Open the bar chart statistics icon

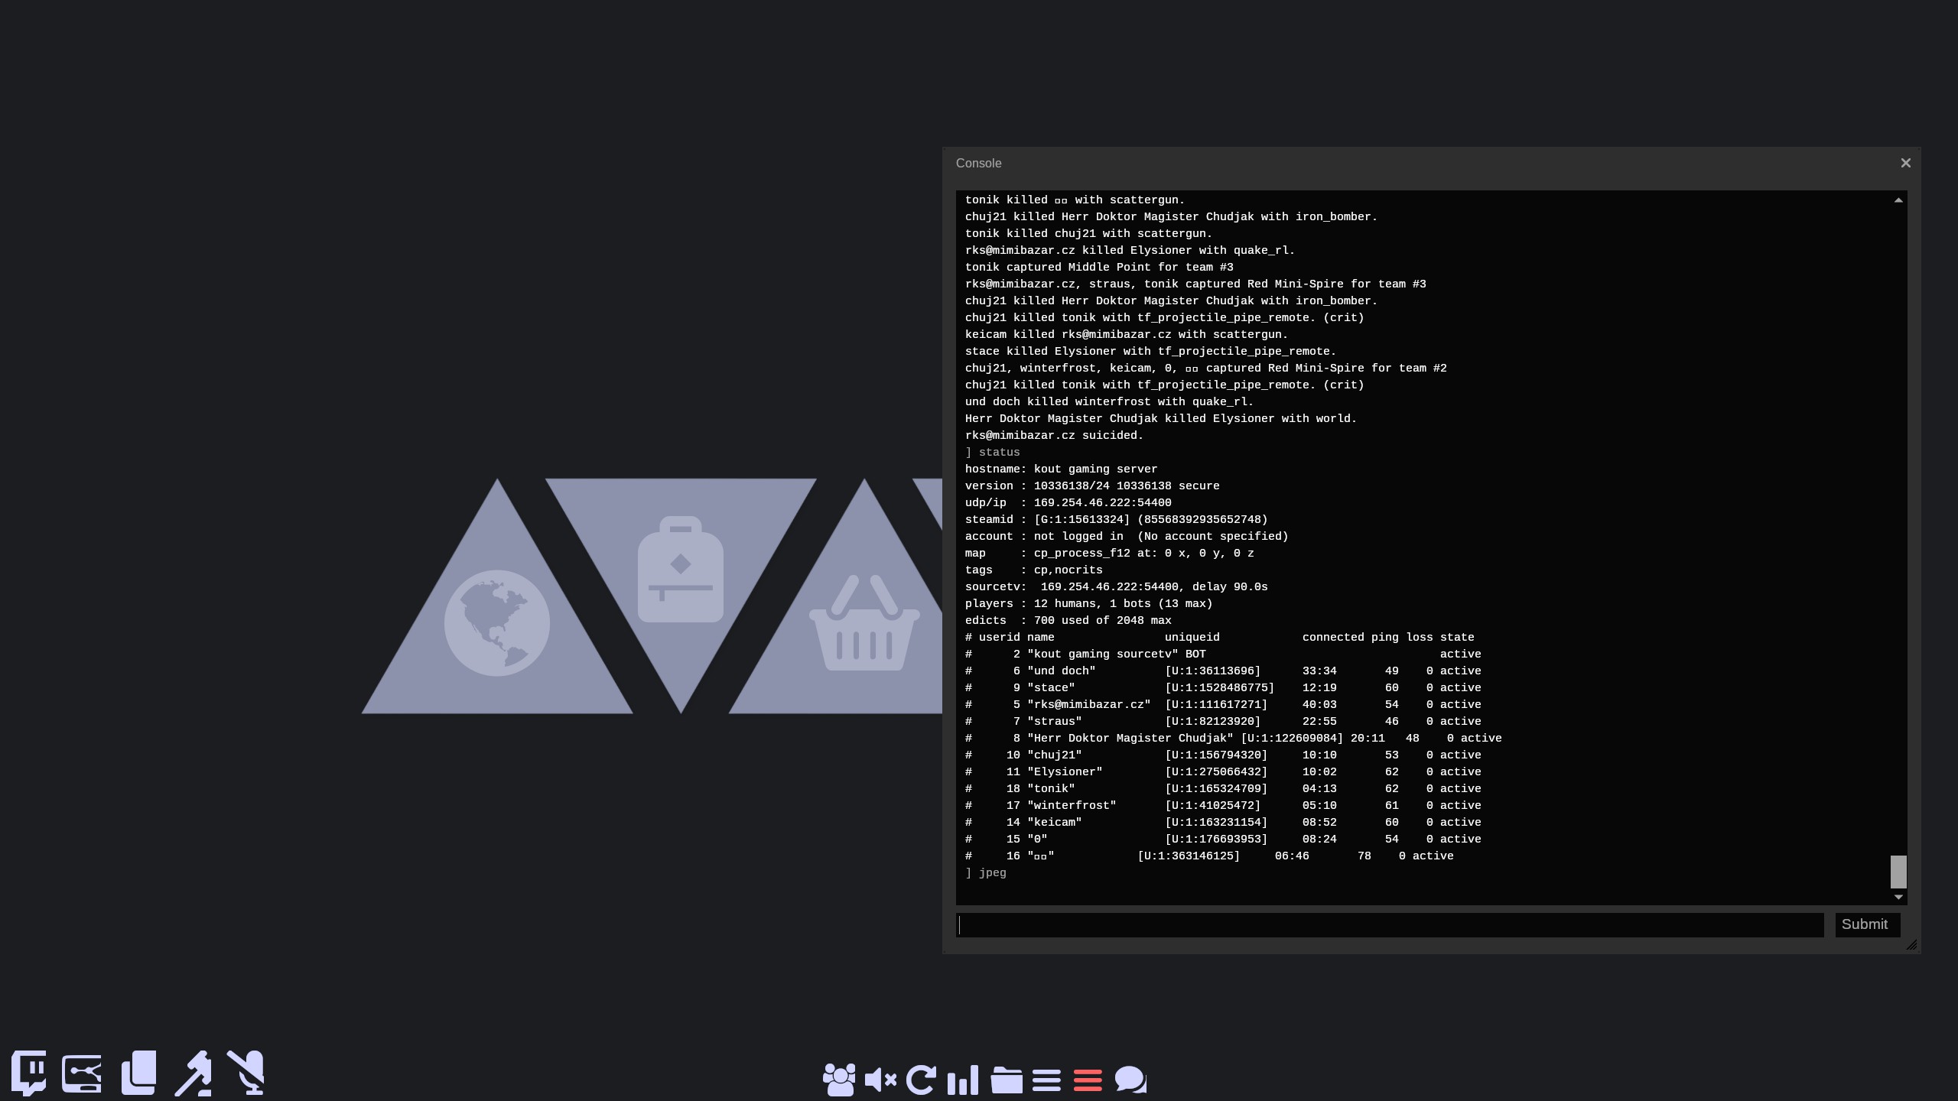pos(963,1080)
